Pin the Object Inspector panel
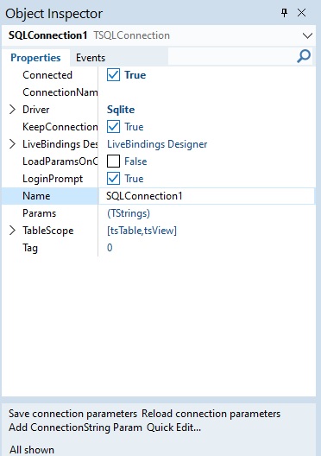 pos(285,13)
